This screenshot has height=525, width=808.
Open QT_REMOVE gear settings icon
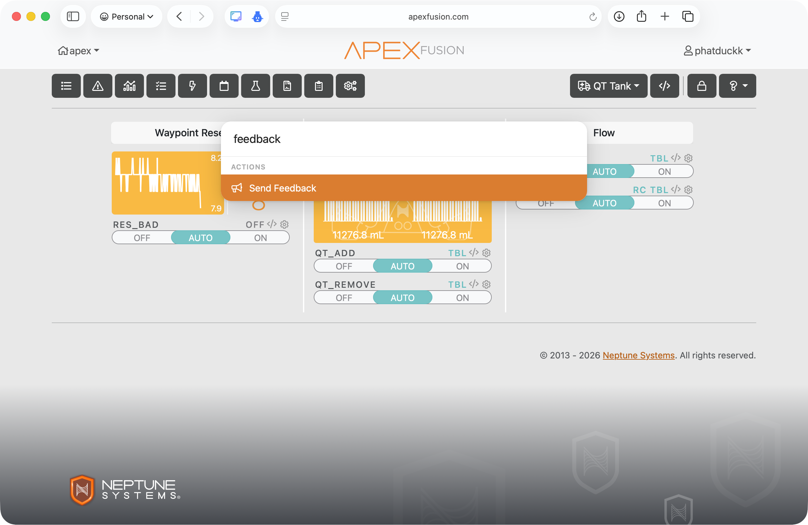[x=486, y=284]
